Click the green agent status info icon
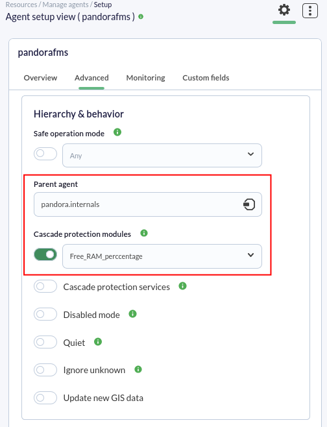Viewport: 327px width, 427px height. [141, 17]
